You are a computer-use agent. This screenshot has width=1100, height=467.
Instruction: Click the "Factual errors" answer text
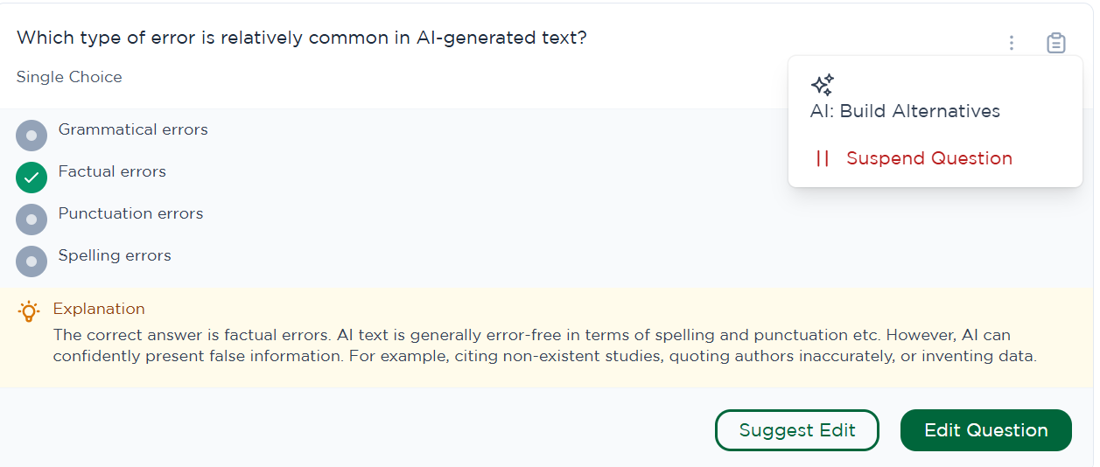112,171
